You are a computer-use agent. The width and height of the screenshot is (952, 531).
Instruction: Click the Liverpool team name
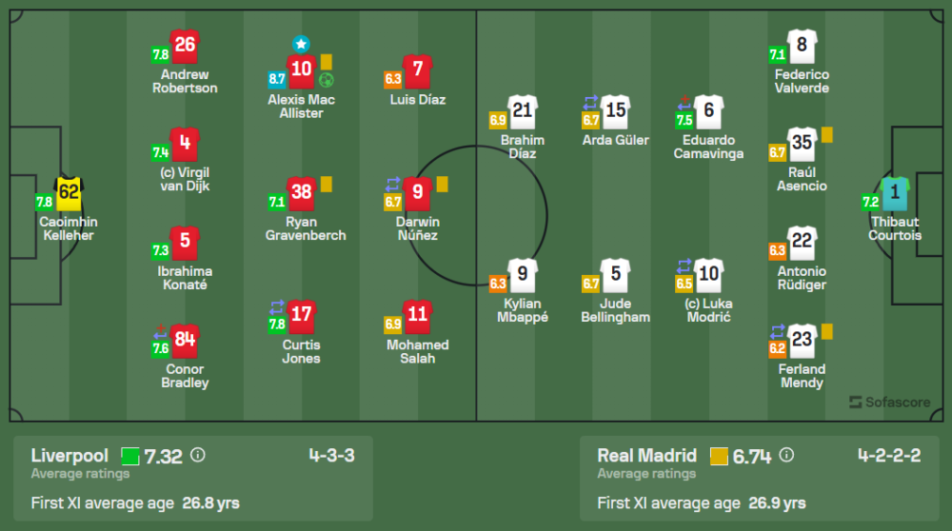pos(69,455)
